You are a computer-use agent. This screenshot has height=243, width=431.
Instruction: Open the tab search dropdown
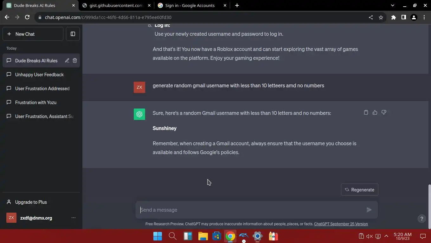pyautogui.click(x=393, y=5)
